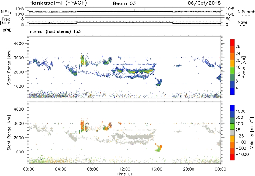
Task: Click the 4000 tick on power panel
Action: tap(18, 44)
